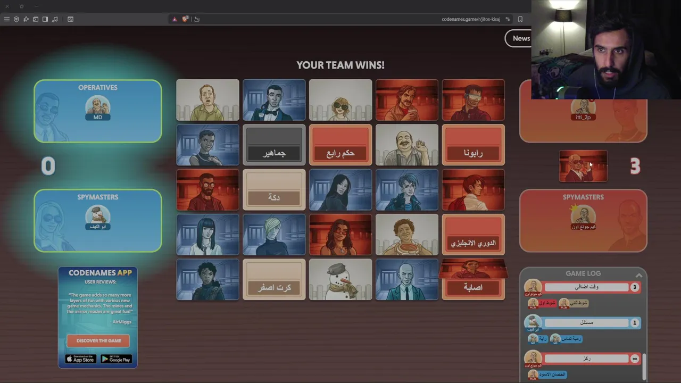Screen dimensions: 681x383
Task: Open the extensions puzzle icon
Action: click(26, 19)
